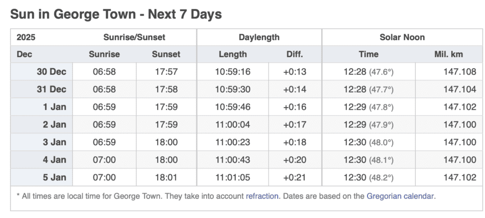
Task: Click the 18:01 sunset time
Action: pyautogui.click(x=166, y=177)
